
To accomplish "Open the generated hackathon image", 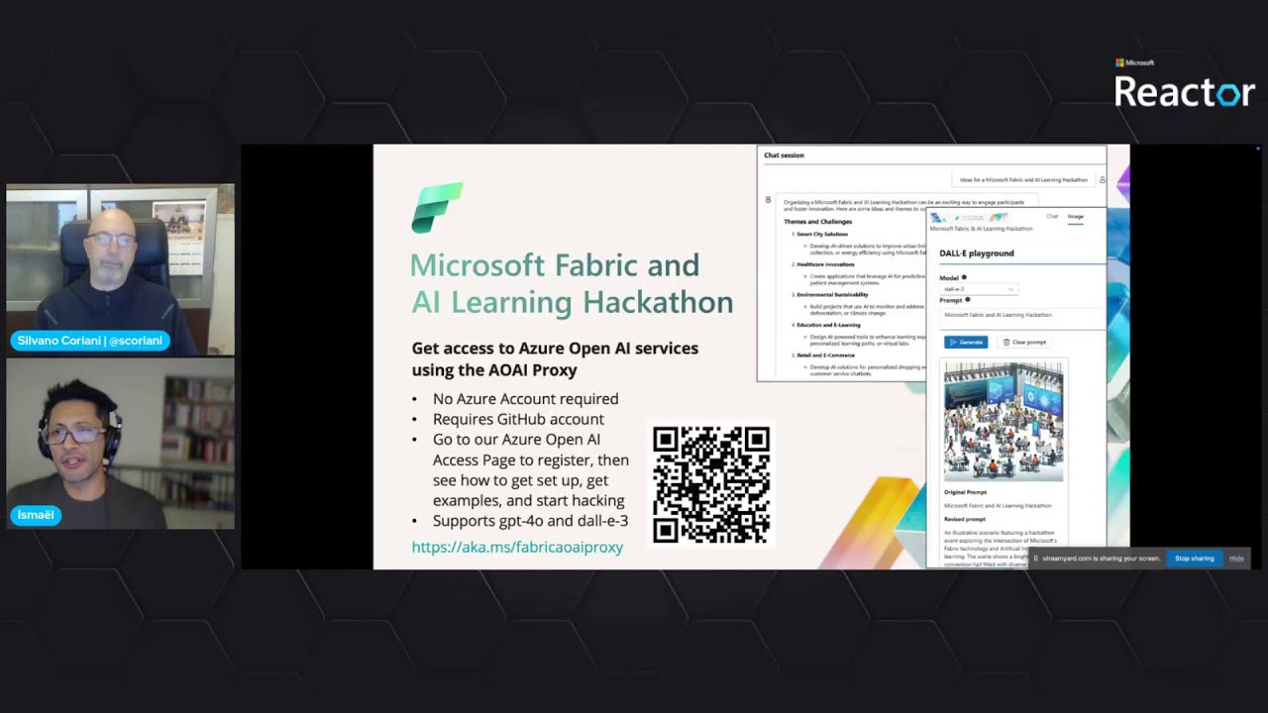I will pos(1004,422).
